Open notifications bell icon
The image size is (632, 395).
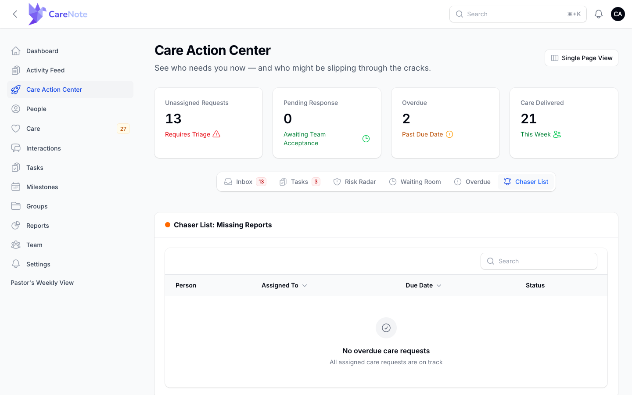pos(599,14)
